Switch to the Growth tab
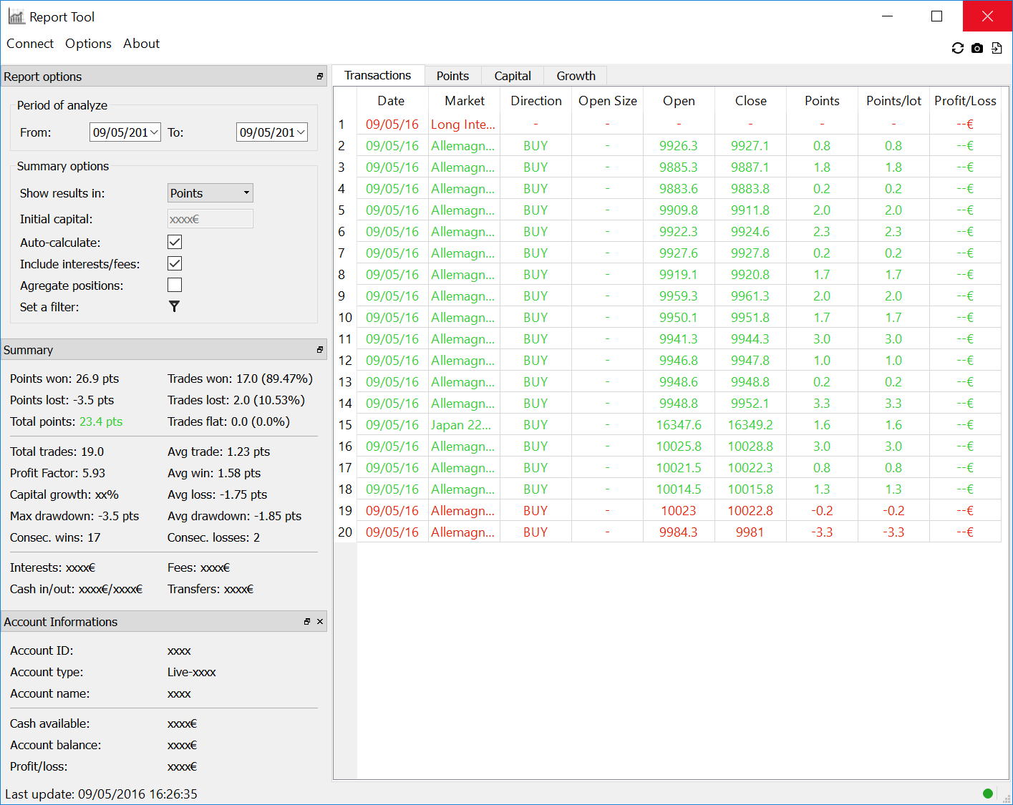The height and width of the screenshot is (805, 1013). coord(576,76)
